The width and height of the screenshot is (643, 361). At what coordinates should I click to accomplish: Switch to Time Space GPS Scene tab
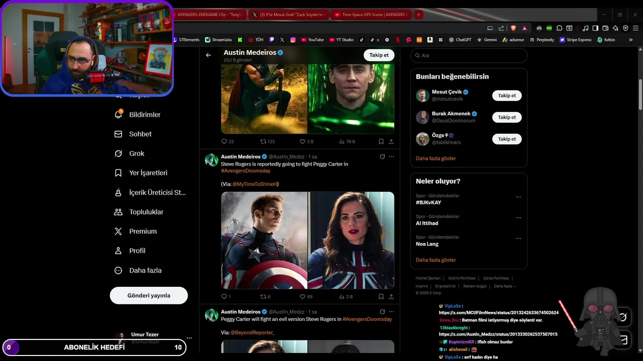(x=371, y=15)
